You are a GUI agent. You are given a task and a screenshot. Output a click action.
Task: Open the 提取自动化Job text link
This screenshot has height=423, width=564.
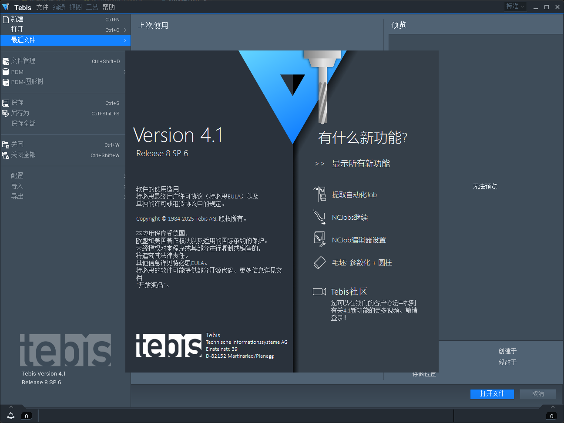[x=354, y=195]
